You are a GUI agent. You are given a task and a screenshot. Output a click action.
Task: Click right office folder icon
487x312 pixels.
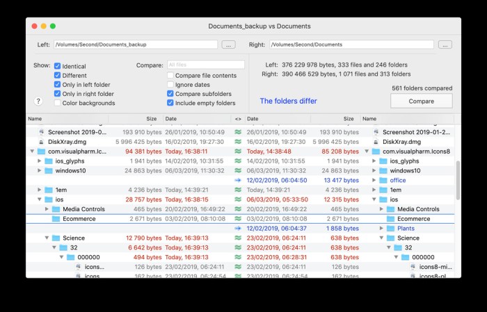[383, 180]
